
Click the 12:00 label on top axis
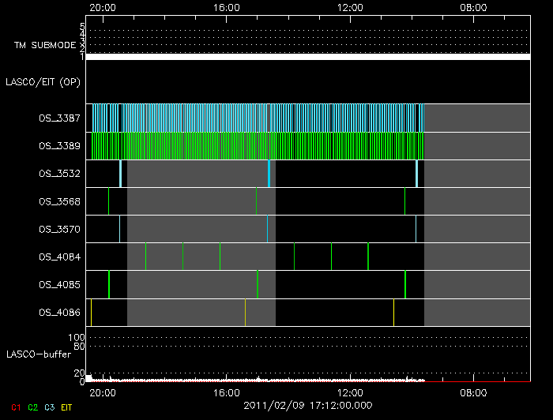350,7
